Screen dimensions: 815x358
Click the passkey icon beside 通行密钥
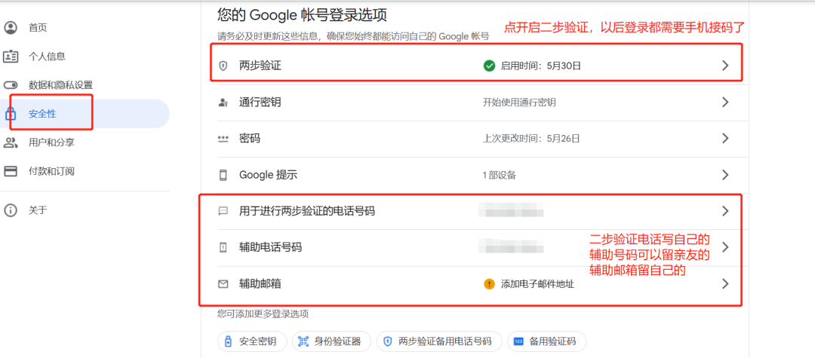point(223,103)
